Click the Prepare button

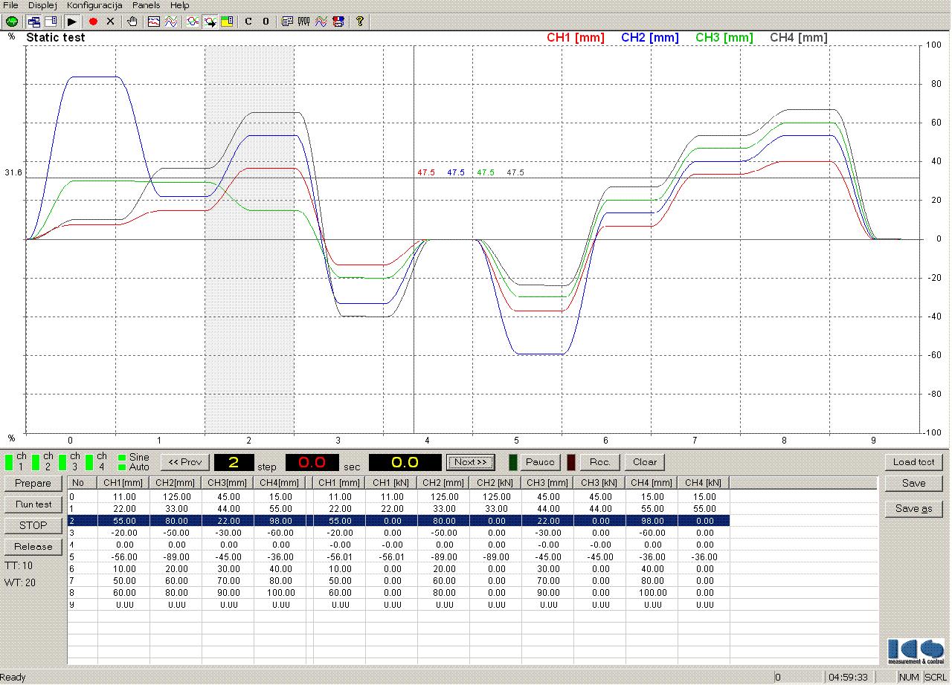[33, 483]
